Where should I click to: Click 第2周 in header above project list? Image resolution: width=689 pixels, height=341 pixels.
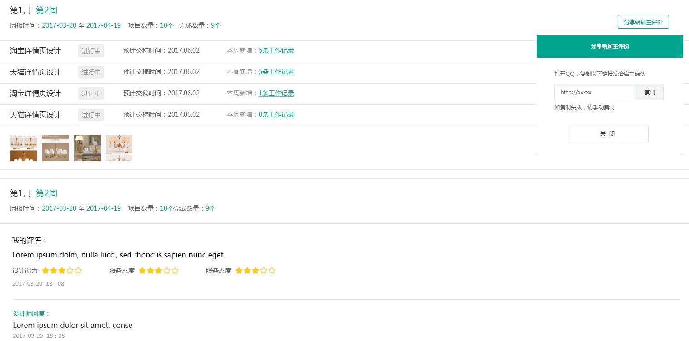click(46, 10)
